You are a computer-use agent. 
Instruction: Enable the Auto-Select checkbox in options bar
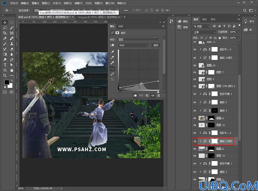[x=16, y=10]
